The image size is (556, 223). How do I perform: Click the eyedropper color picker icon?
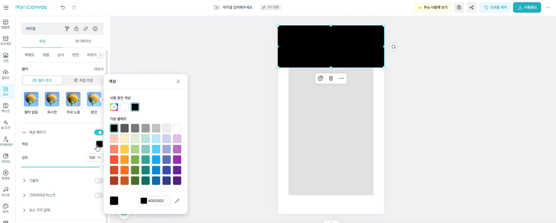pyautogui.click(x=177, y=201)
